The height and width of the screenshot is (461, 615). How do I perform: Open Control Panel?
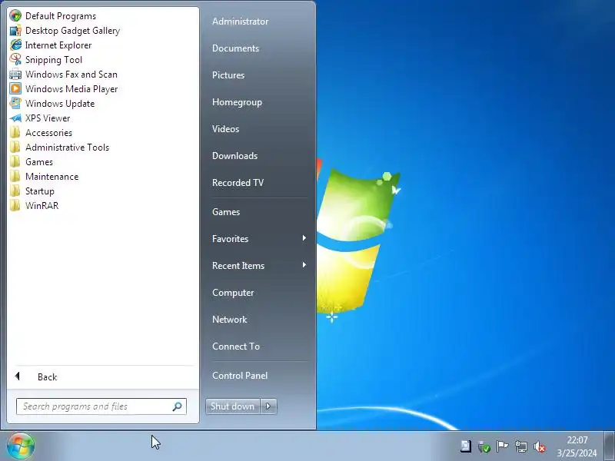tap(240, 376)
